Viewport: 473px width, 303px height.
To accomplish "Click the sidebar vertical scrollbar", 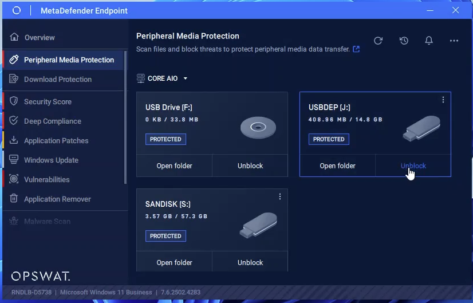I will pyautogui.click(x=125, y=117).
